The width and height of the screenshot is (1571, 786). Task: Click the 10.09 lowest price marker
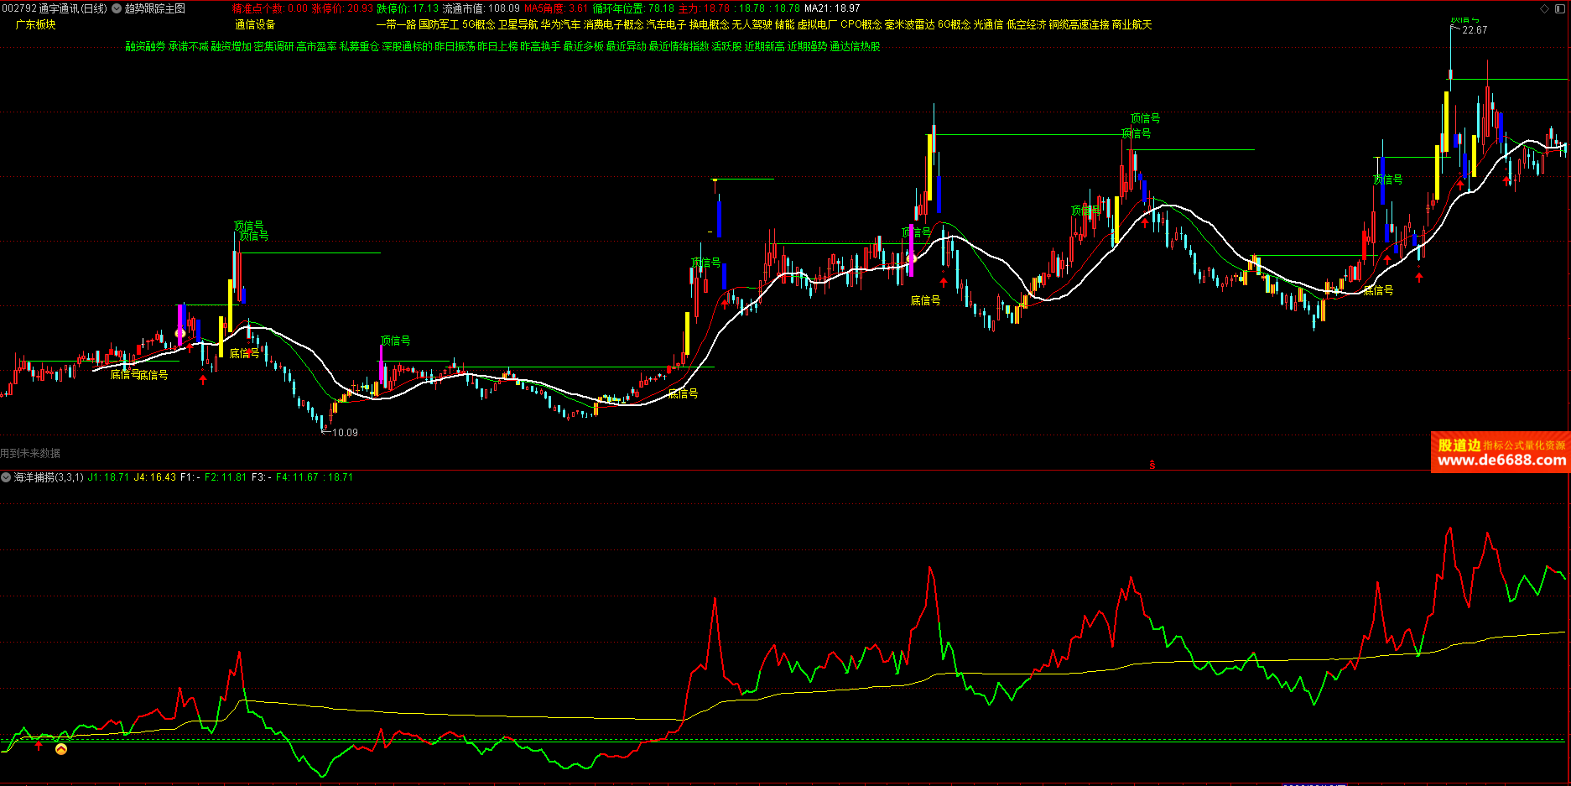pos(344,433)
